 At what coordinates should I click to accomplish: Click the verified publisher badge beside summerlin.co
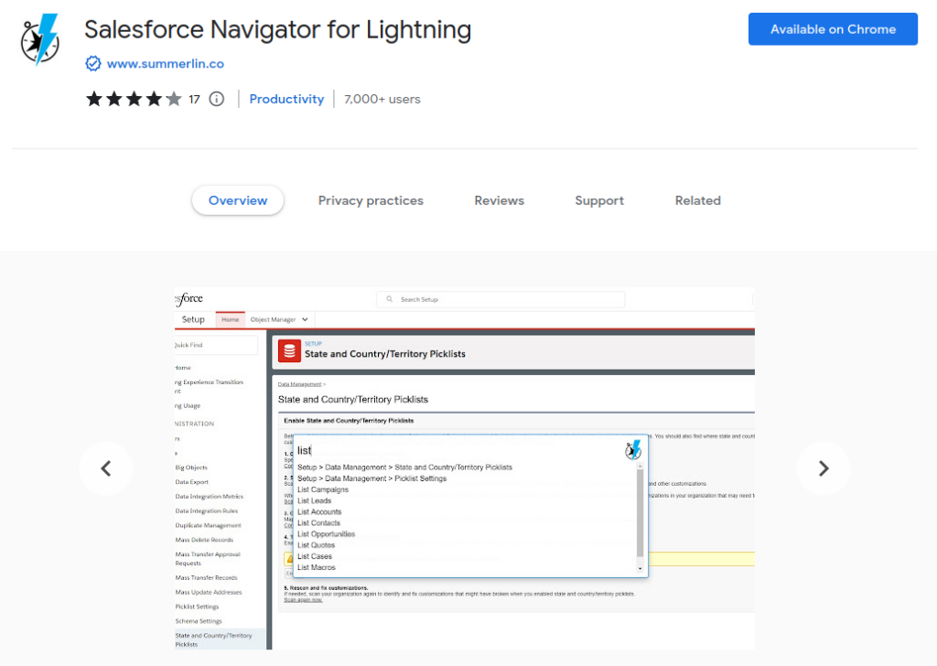[x=92, y=63]
